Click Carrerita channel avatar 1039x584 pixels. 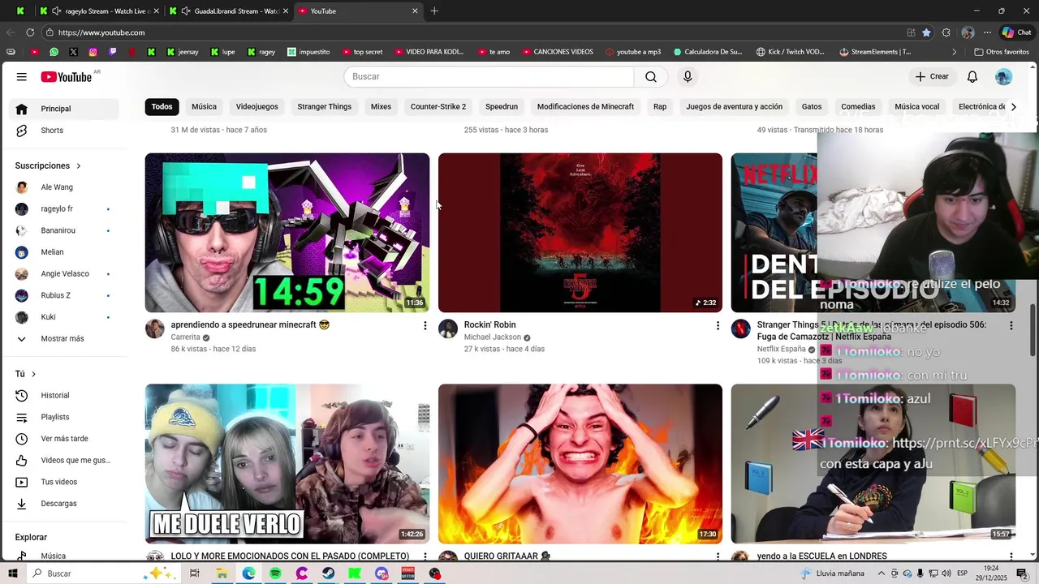coord(154,328)
